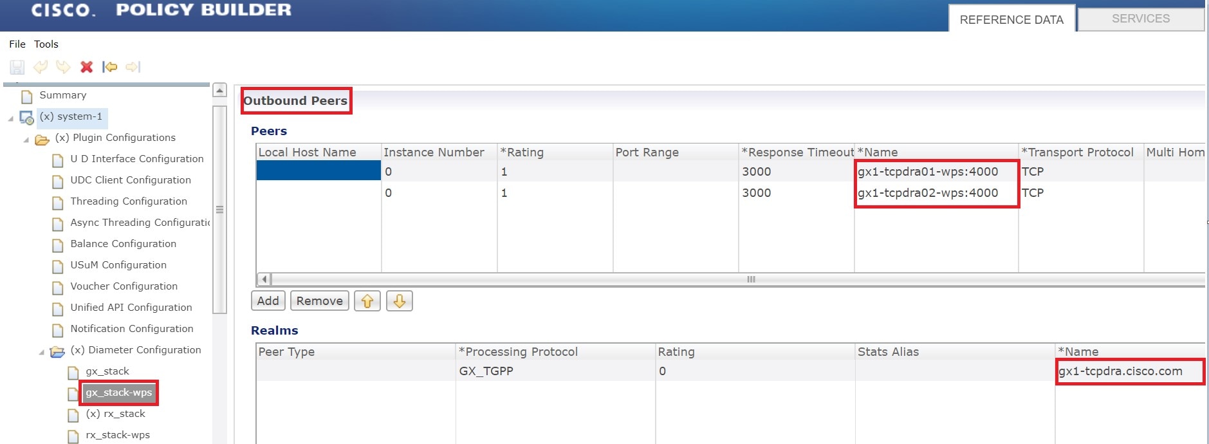Click the rx_stack-wps page icon
Viewport: 1209px width, 444px height.
click(73, 436)
